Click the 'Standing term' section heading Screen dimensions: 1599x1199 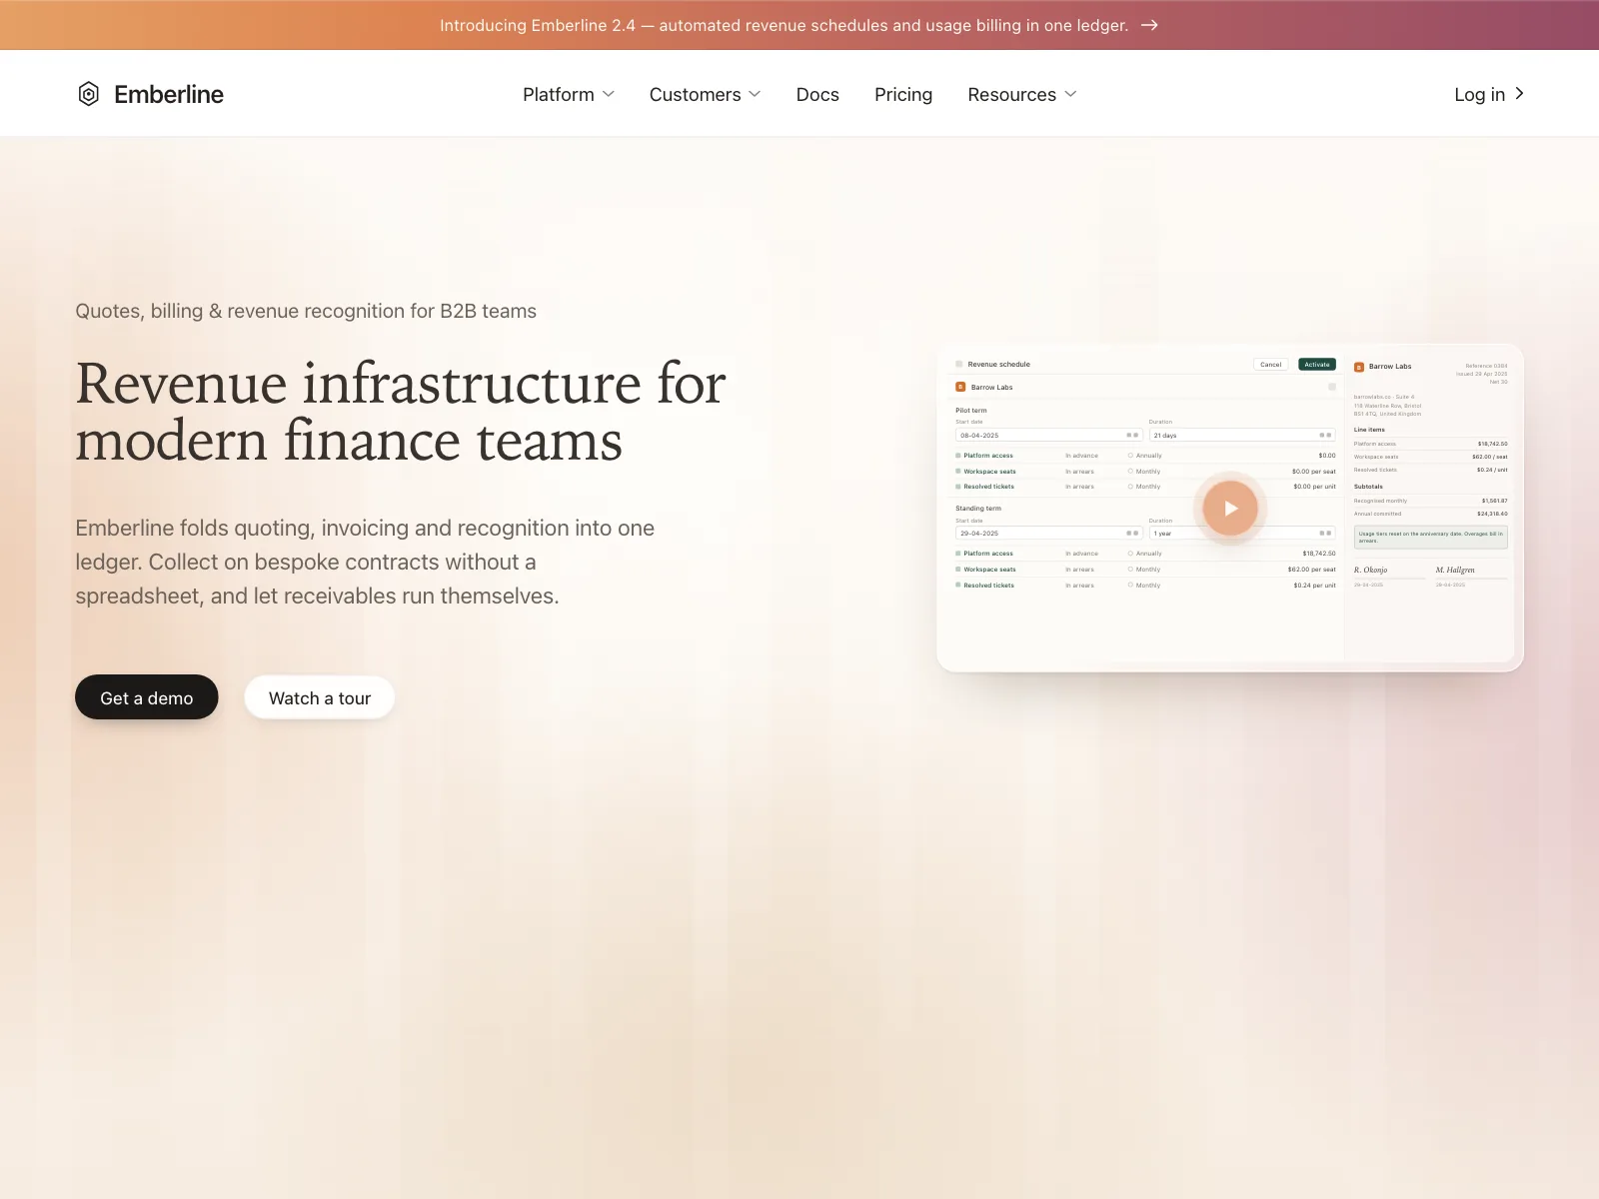click(x=978, y=509)
